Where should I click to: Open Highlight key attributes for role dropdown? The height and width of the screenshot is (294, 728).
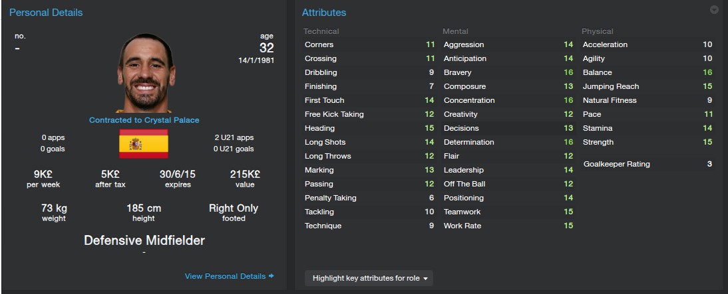[x=369, y=278]
